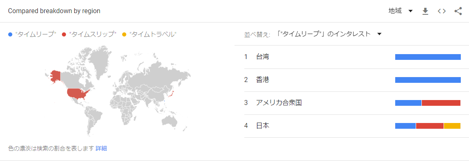Click the blue bar for 台湾
The image size is (469, 164).
pos(428,57)
